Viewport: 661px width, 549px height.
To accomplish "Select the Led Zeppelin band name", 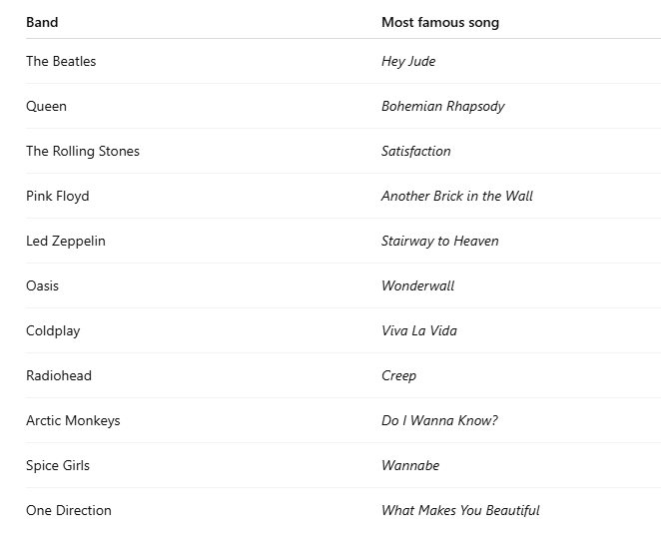I will [x=65, y=241].
